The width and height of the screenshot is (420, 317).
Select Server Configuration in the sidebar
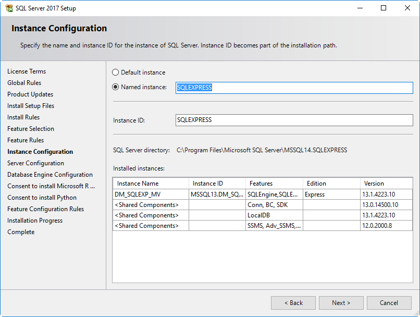pos(35,163)
